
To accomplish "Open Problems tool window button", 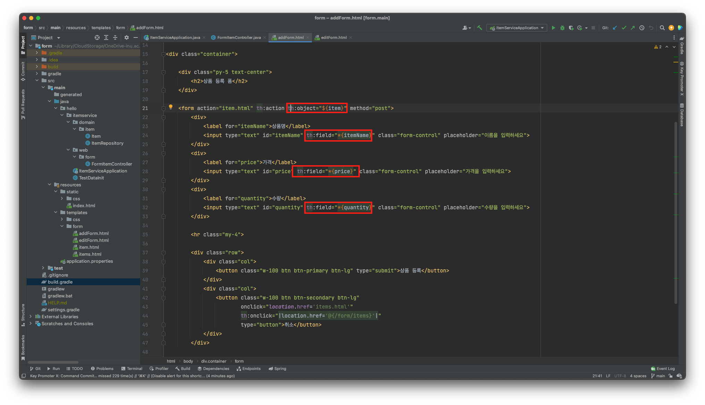I will pos(102,369).
